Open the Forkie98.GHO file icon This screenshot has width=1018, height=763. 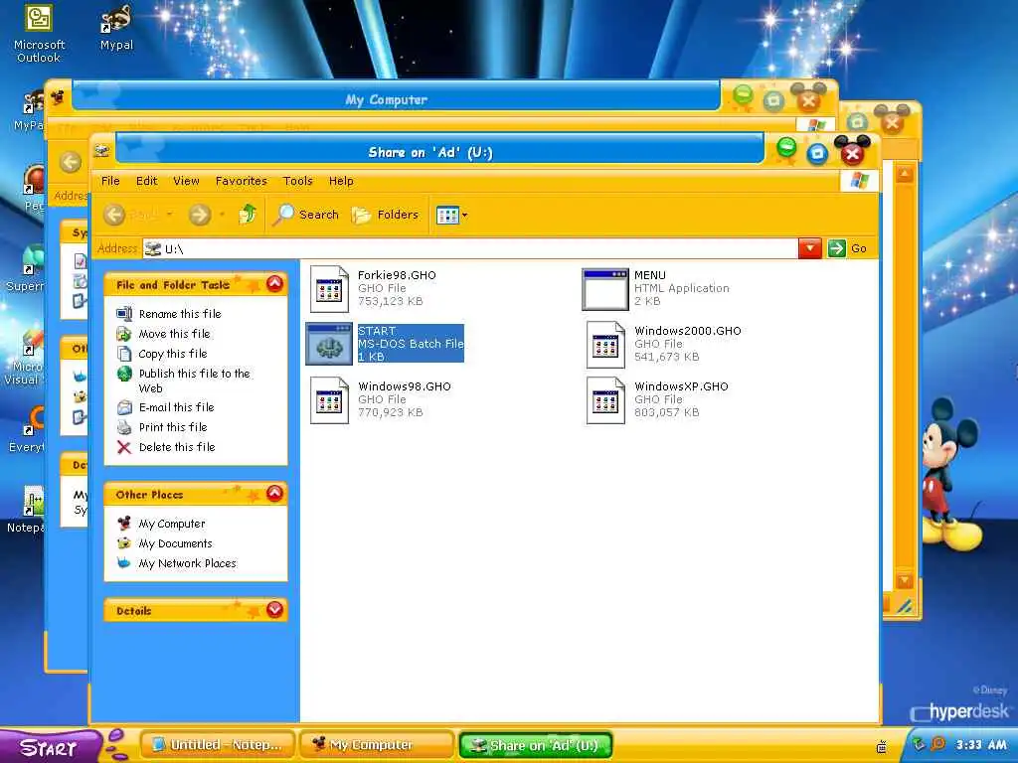[329, 289]
